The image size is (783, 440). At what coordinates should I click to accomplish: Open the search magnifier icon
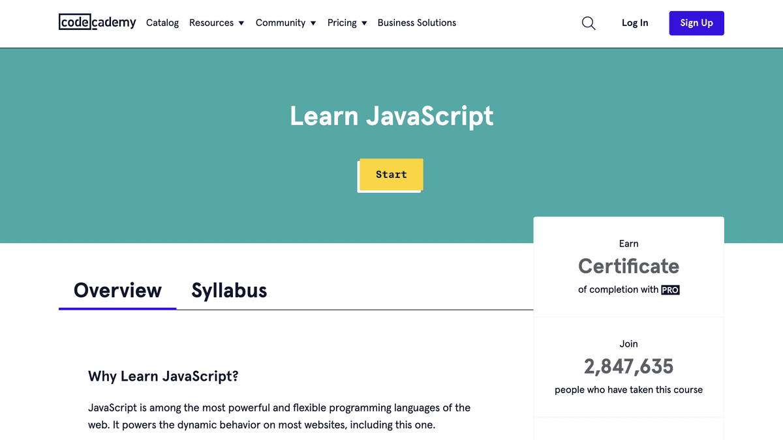tap(589, 23)
